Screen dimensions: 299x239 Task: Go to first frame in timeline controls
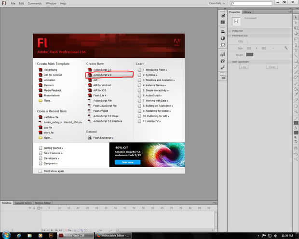click(x=44, y=230)
